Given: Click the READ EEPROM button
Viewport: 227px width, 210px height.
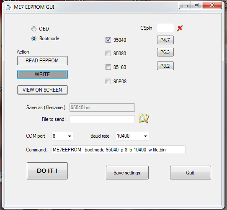Looking at the screenshot, I should (42, 61).
